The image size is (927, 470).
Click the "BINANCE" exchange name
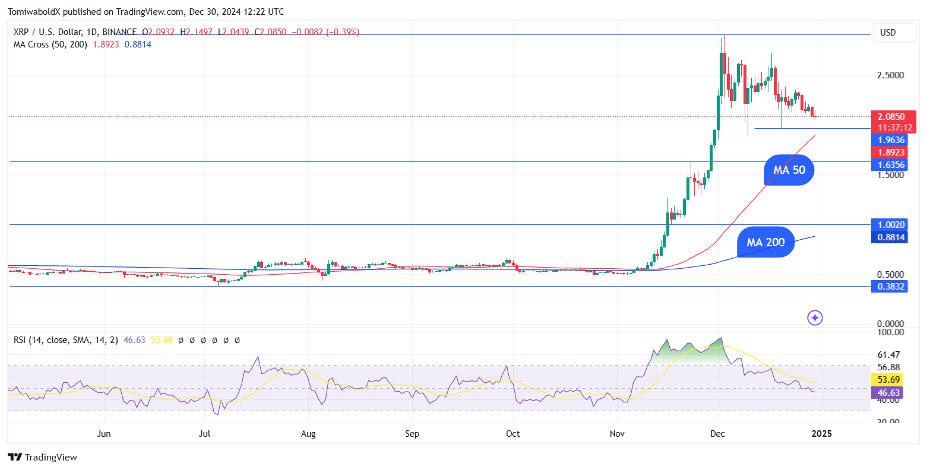[x=119, y=32]
